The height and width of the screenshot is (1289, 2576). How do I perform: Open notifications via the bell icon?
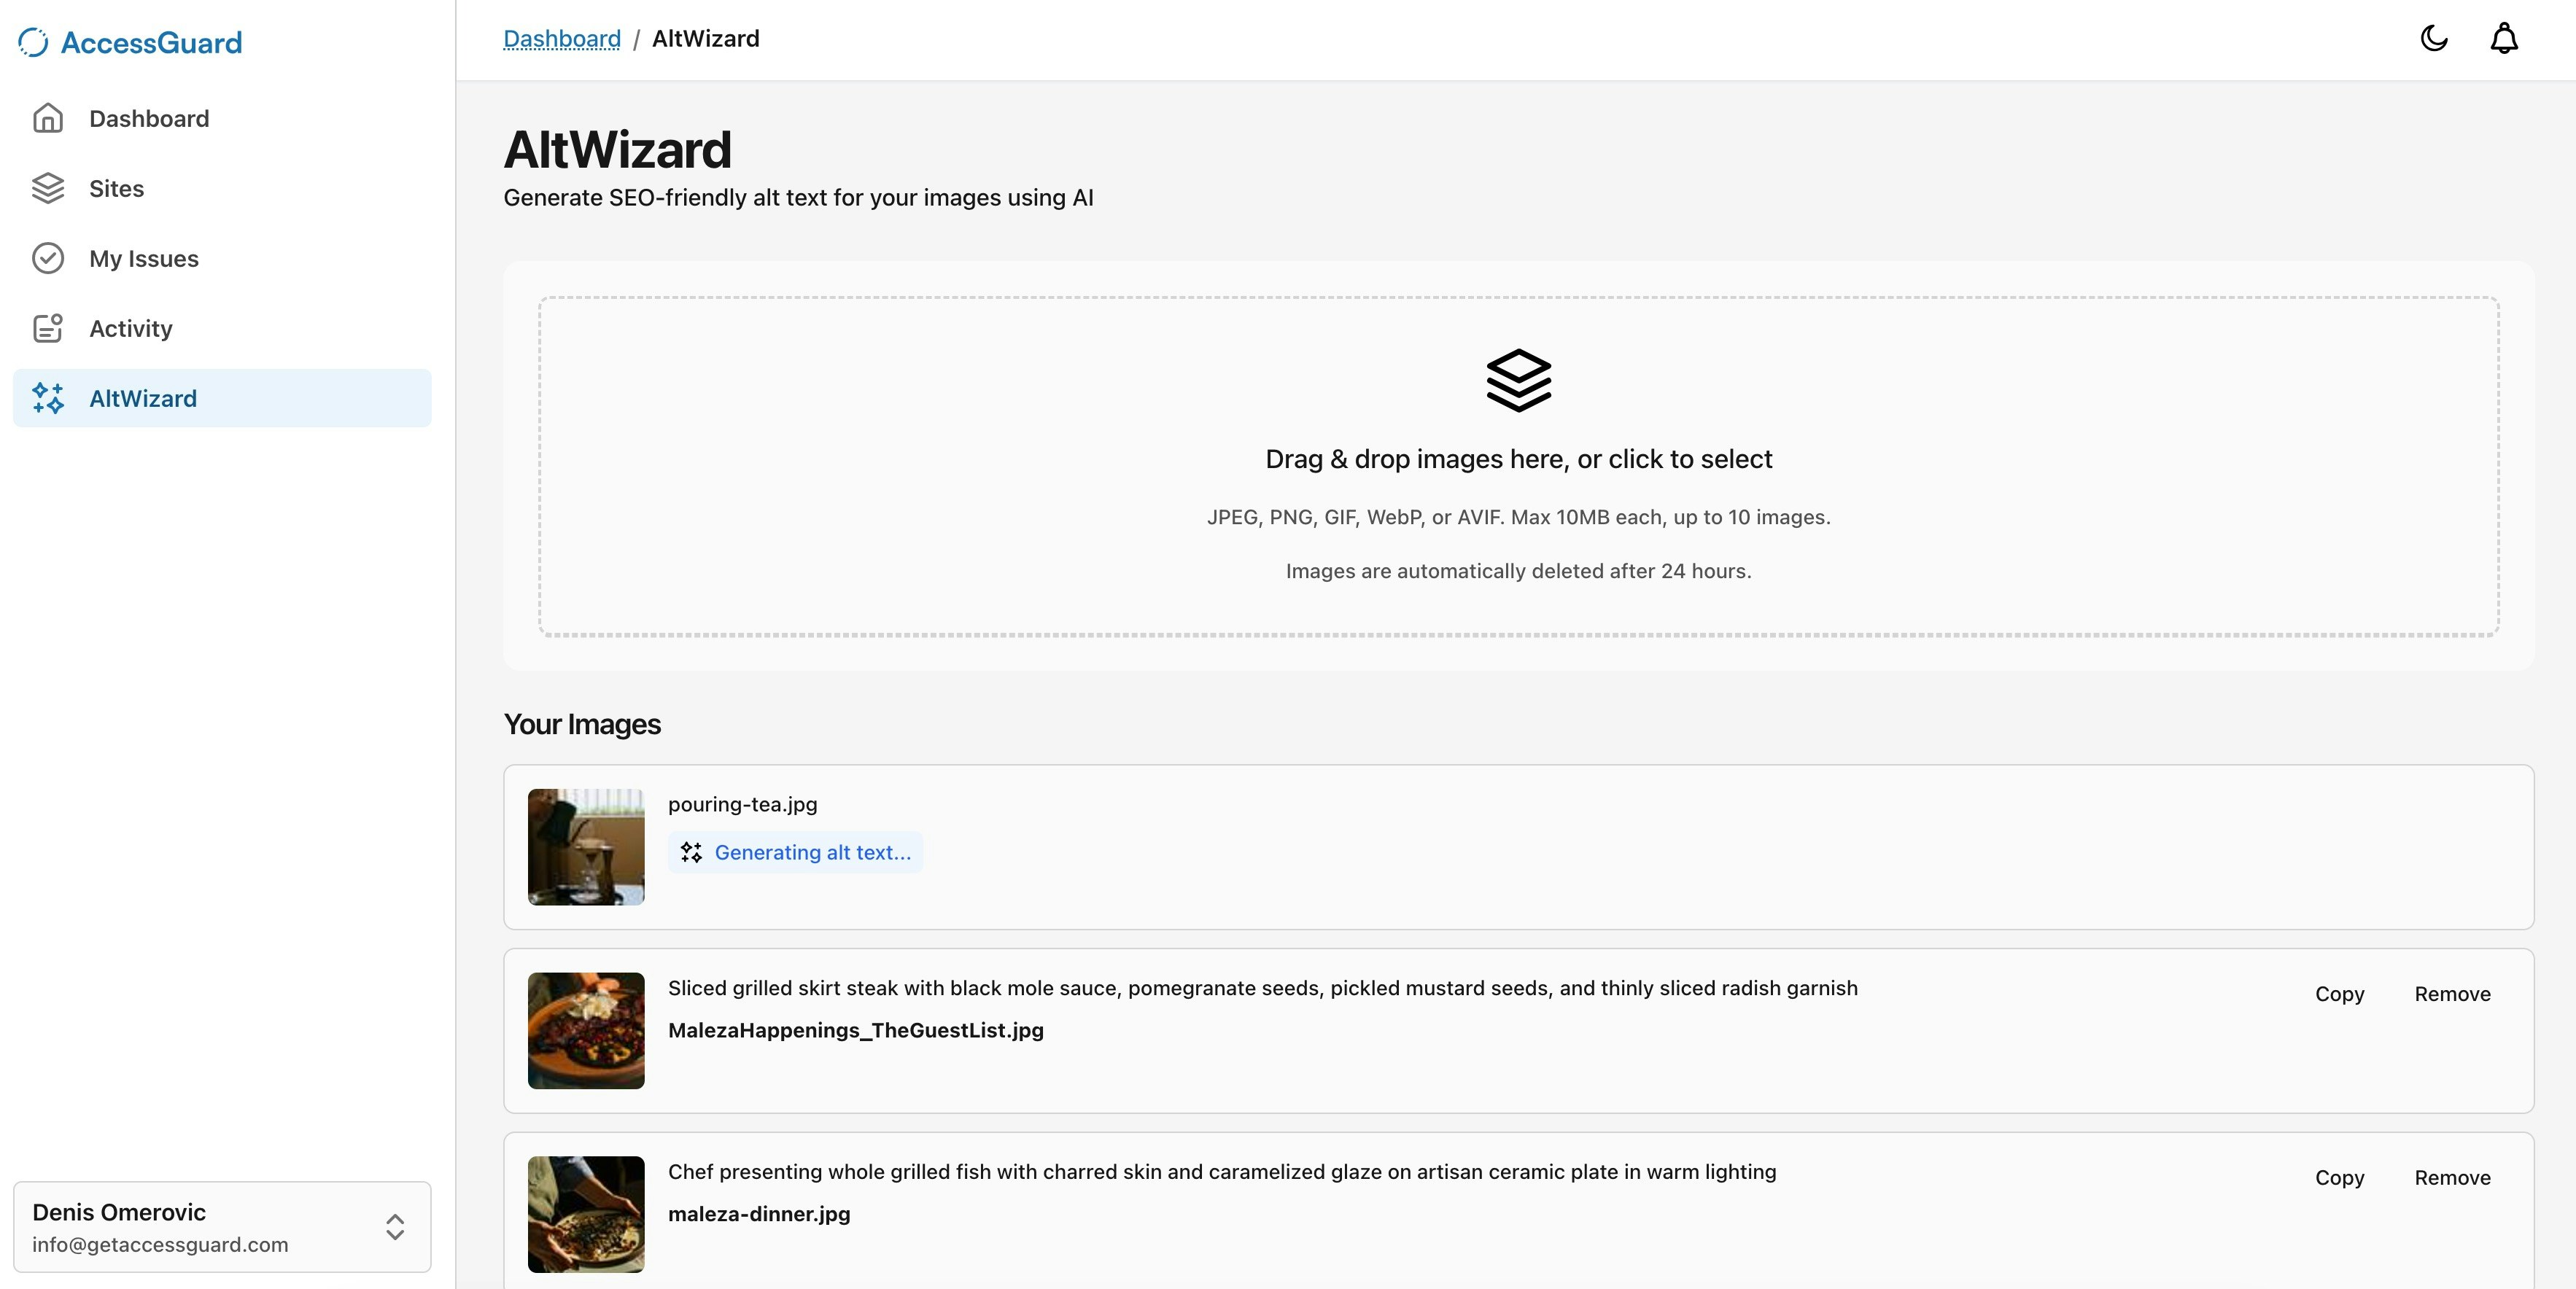click(2504, 38)
